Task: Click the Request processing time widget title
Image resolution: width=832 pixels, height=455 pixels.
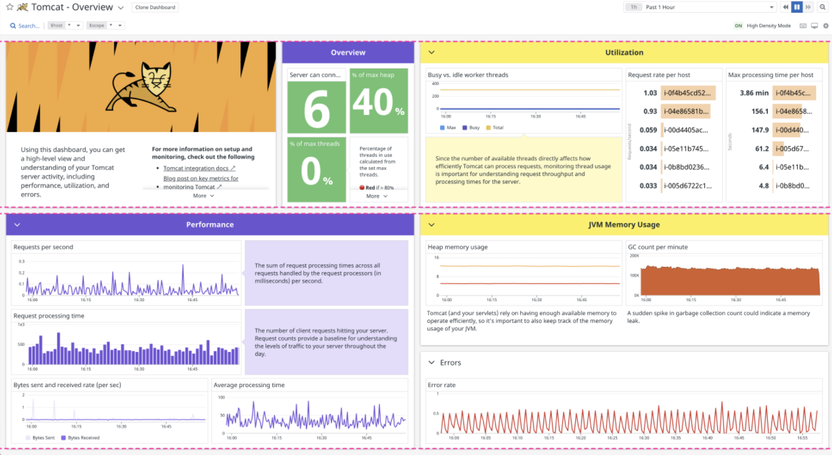Action: [49, 316]
